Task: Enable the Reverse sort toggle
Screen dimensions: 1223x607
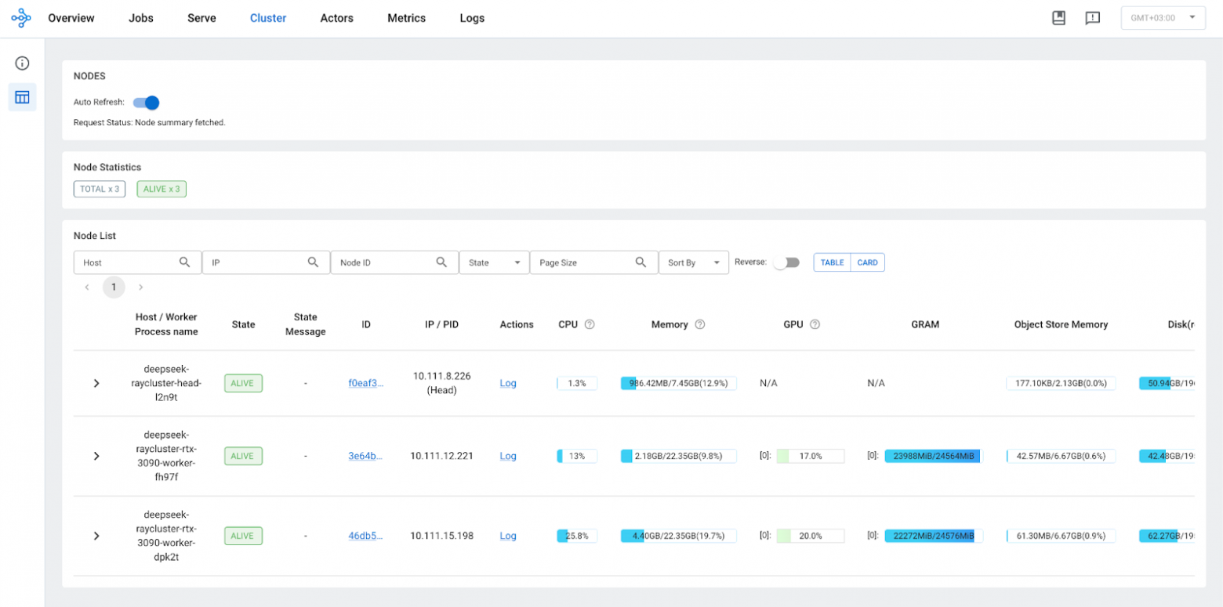Action: [x=785, y=262]
